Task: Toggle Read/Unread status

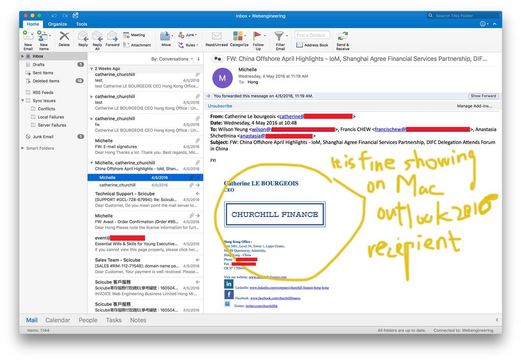Action: coord(216,39)
